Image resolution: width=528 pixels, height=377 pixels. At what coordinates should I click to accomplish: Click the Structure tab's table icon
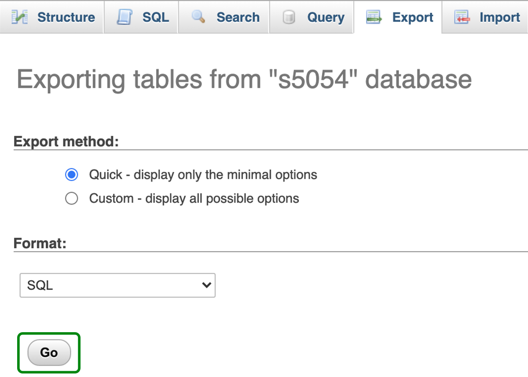[x=19, y=17]
